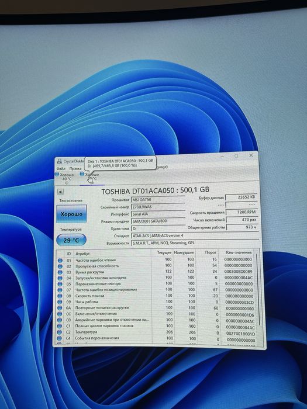Click the CrystalDiskInfo title bar icon
307x409 pixels.
tap(60, 161)
